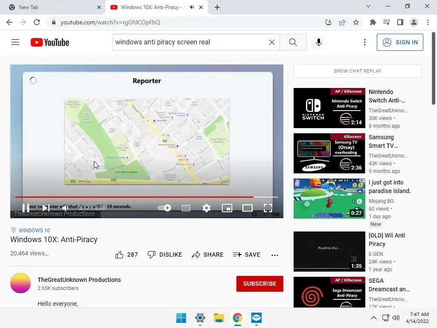Open Chrome profile avatar
Image resolution: width=437 pixels, height=328 pixels.
[x=414, y=22]
